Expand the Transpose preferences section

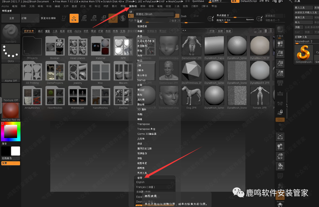143,124
